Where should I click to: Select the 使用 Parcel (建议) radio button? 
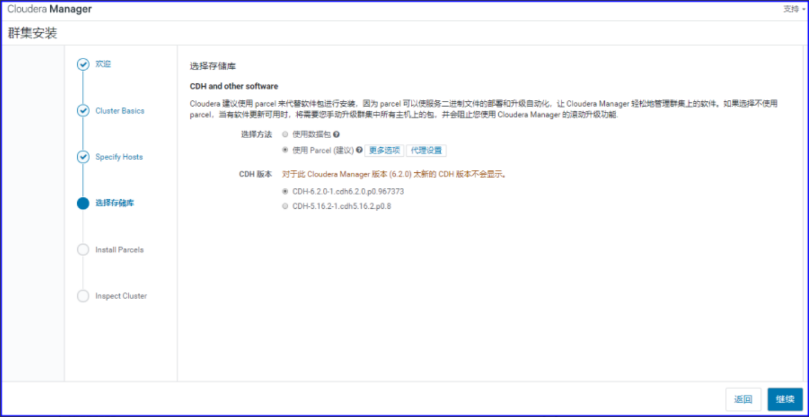[285, 150]
